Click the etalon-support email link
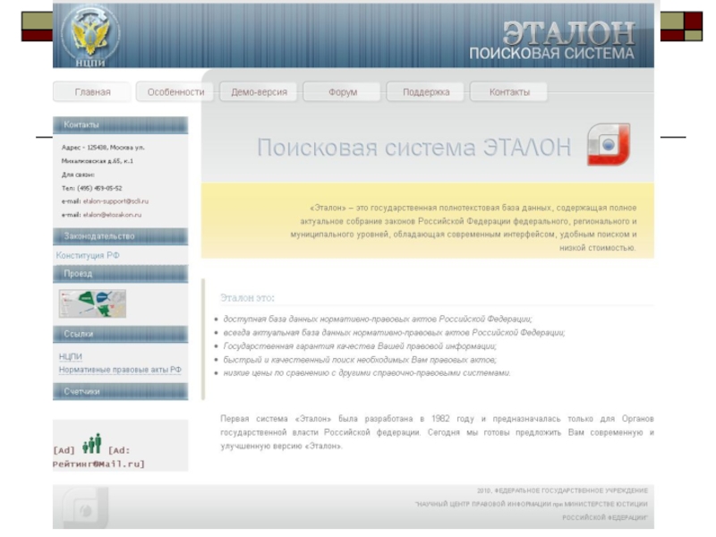This screenshot has width=716, height=537. point(115,201)
